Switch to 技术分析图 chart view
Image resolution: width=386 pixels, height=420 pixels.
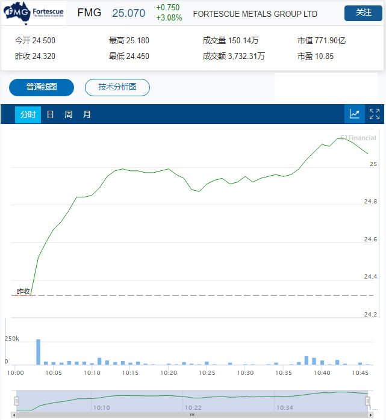coord(117,87)
